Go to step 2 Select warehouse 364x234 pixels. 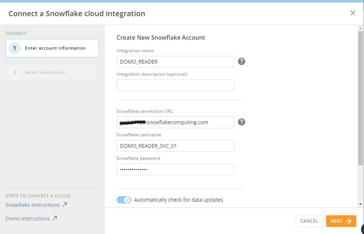point(52,72)
